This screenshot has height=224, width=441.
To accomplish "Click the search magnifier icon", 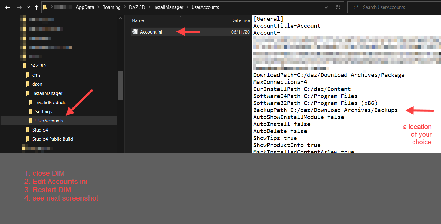I will coord(355,7).
